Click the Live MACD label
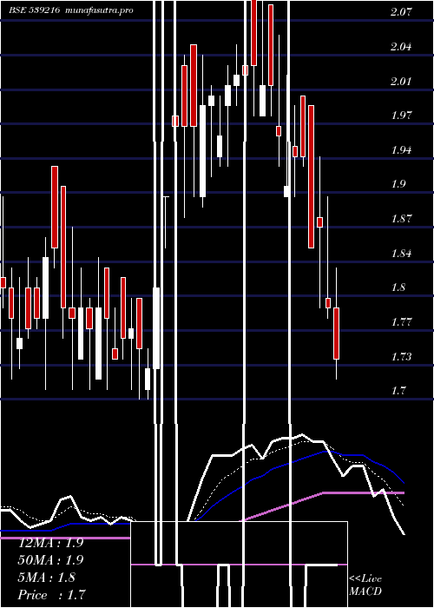 coord(365,585)
